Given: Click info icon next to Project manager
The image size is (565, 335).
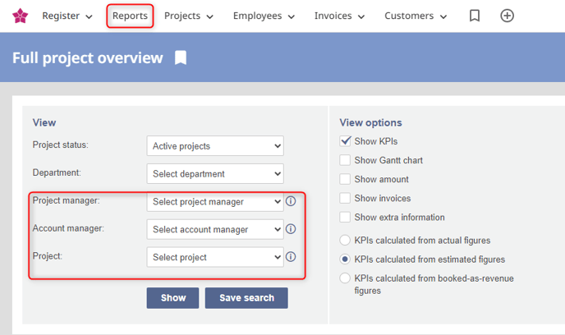Looking at the screenshot, I should [291, 201].
